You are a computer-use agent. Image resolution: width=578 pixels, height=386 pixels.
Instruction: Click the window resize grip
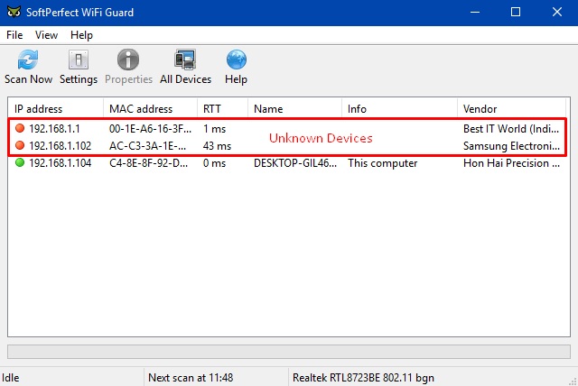573,381
